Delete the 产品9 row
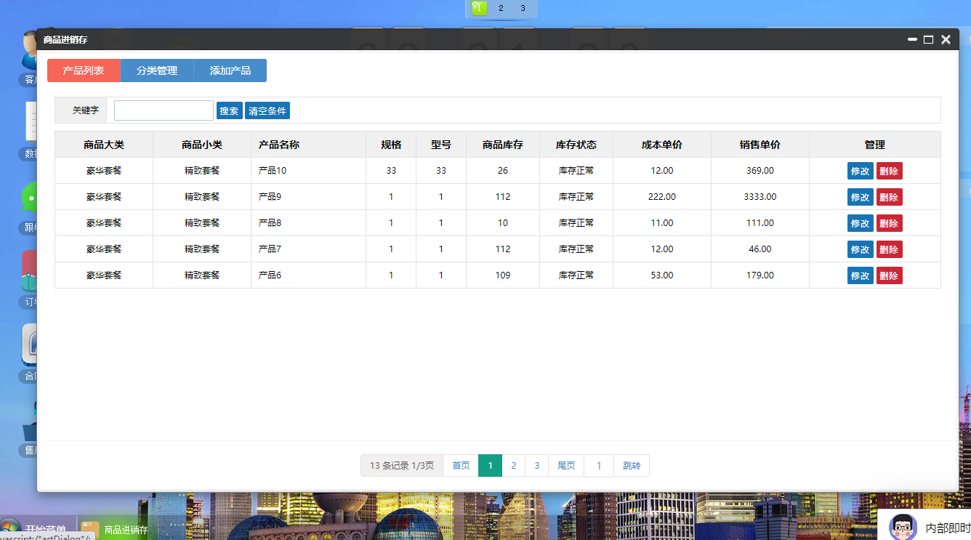The width and height of the screenshot is (971, 540). click(x=889, y=197)
